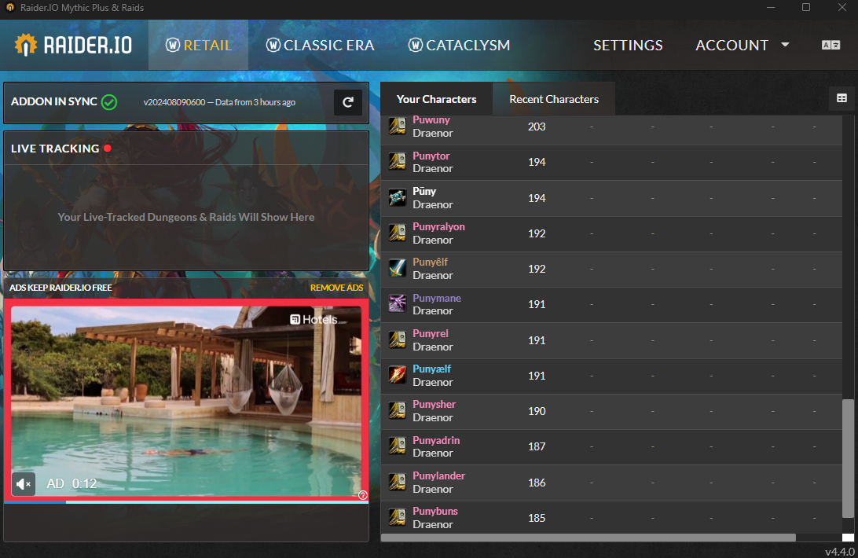This screenshot has width=858, height=558.
Task: Click Punyadrin's class icon
Action: 398,446
